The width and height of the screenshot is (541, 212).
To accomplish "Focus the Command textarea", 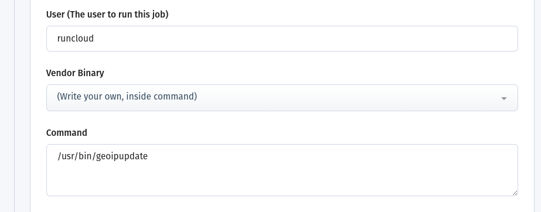I will pos(283,170).
